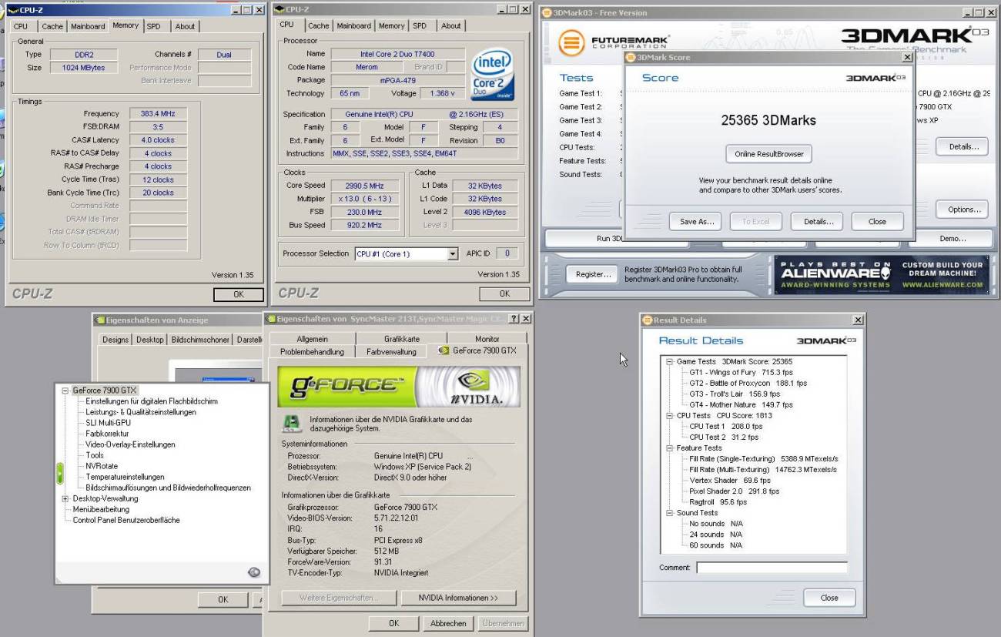Open the Options button in 3DMark03
This screenshot has width=1001, height=637.
coord(962,210)
